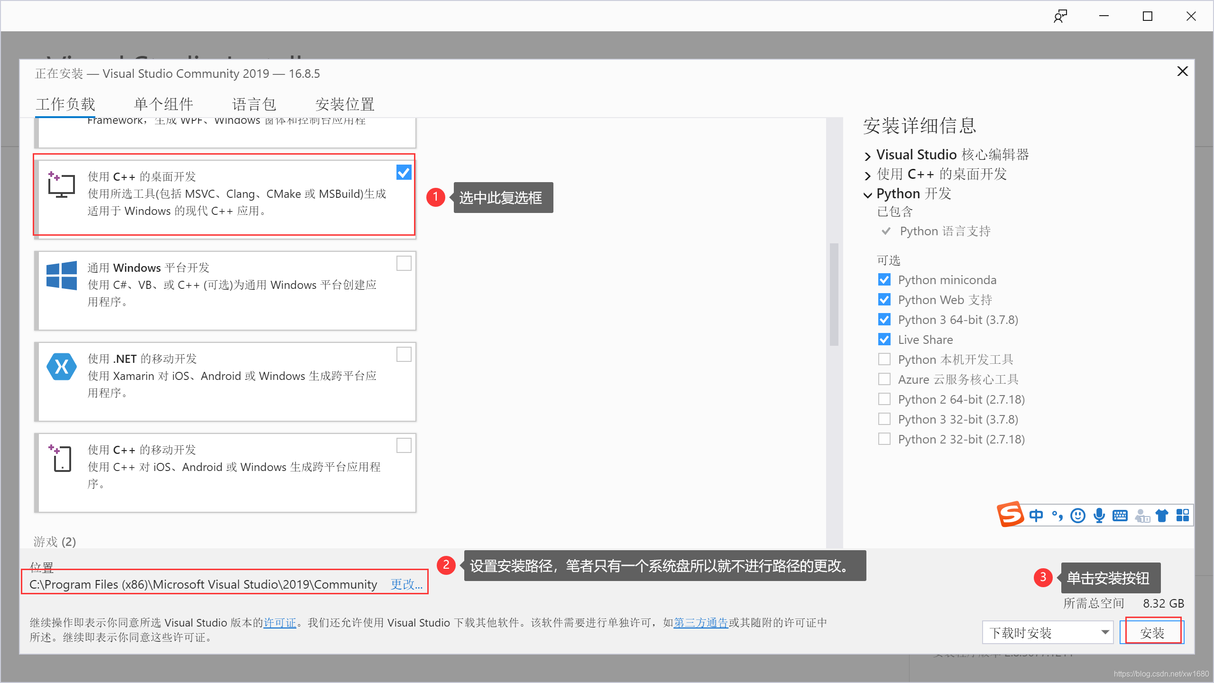Check the Python 本机开发工具 option
This screenshot has height=683, width=1214.
click(884, 360)
